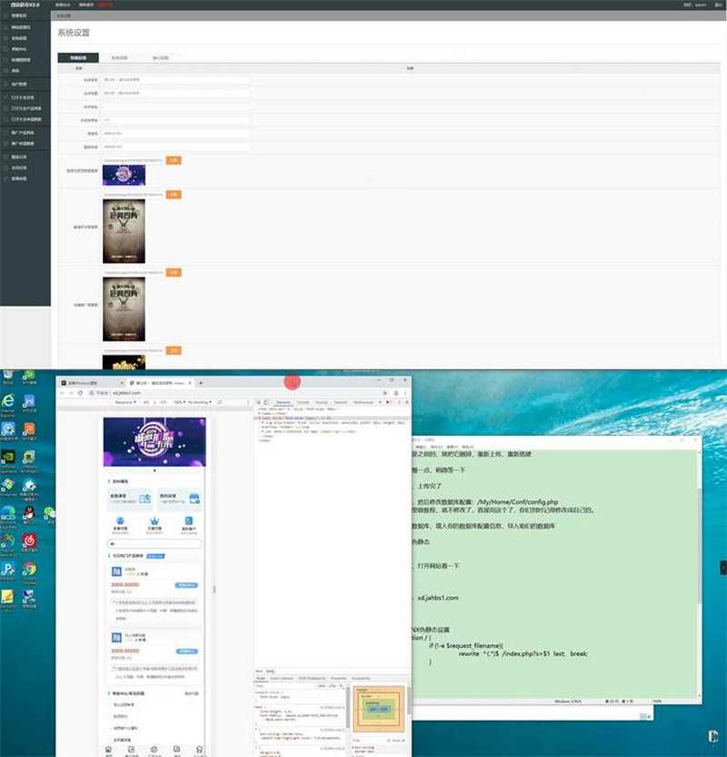
Task: Click the rotate screen icon in device toolbar
Action: pos(219,402)
